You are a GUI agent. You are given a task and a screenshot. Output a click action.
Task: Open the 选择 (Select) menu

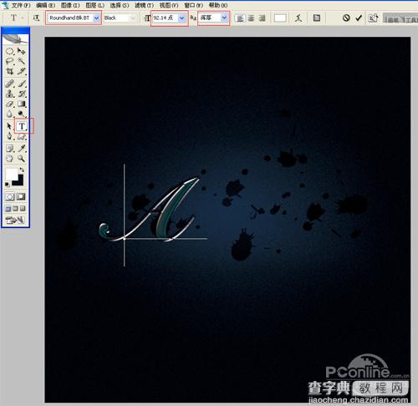point(120,5)
